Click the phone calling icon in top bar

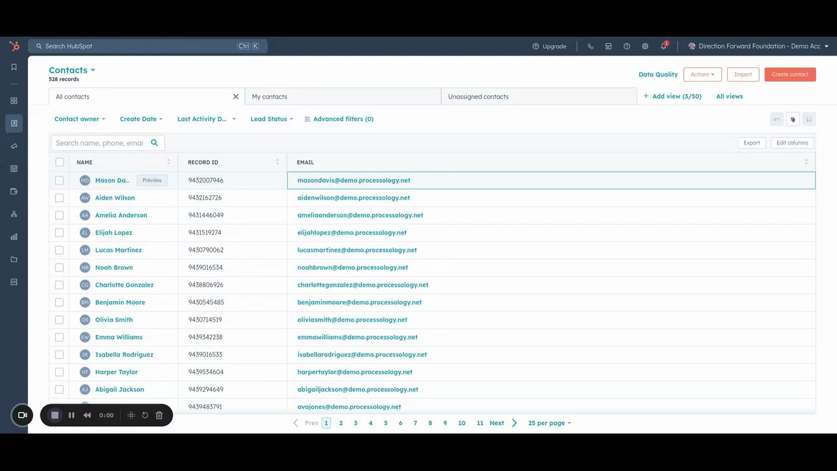590,46
